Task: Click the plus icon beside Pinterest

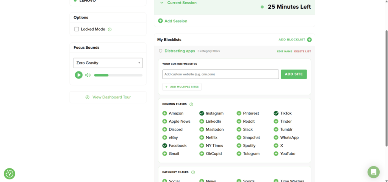Action: (239, 113)
